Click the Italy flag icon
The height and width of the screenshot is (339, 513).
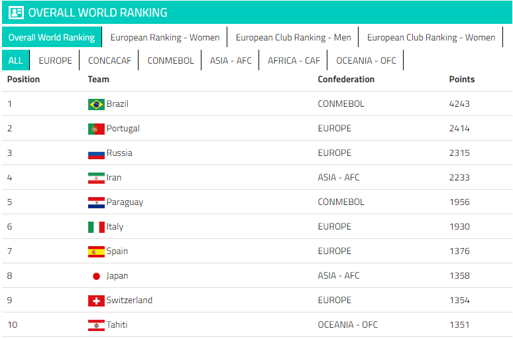[96, 227]
